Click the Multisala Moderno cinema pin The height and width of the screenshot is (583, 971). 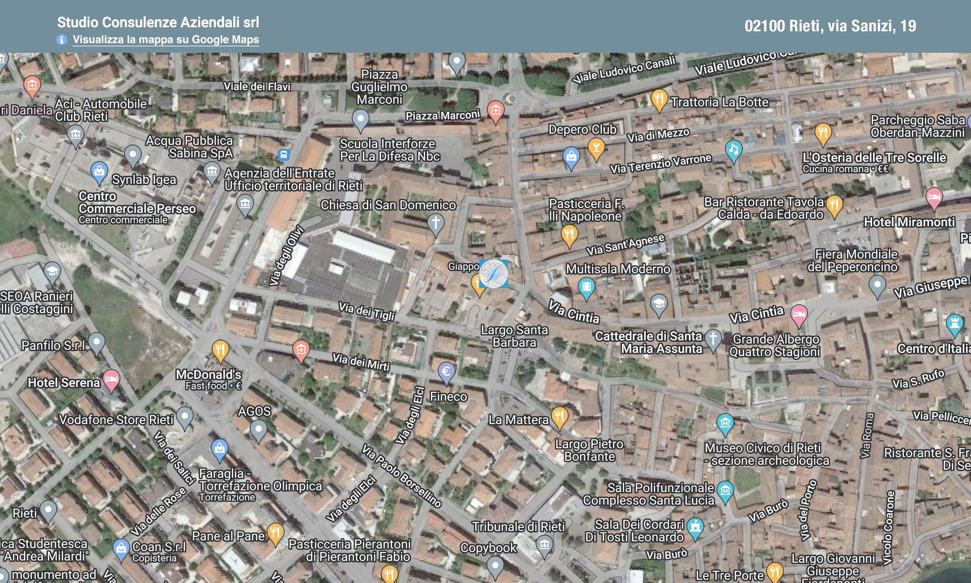coord(586,288)
